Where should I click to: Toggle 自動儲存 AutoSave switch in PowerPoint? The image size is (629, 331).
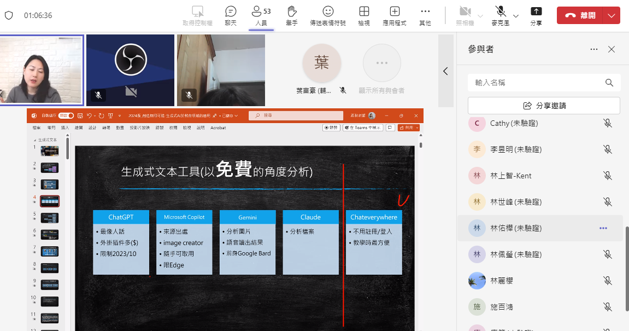66,115
